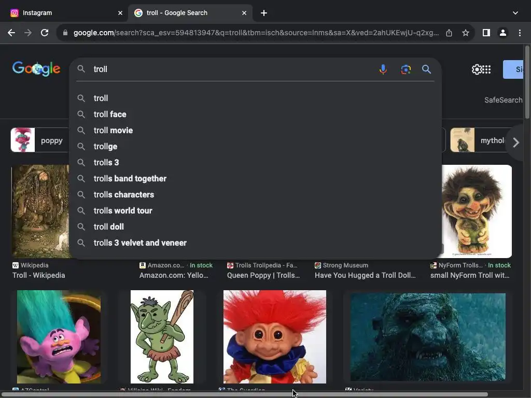
Task: Click the magnifier icon beside 'troll face' suggestion
Action: pos(81,115)
